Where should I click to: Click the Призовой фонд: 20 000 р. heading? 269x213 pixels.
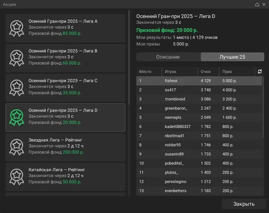pos(167,30)
